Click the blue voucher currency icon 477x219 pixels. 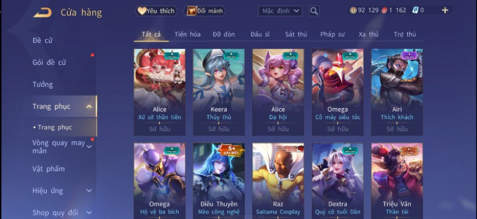[x=415, y=11]
